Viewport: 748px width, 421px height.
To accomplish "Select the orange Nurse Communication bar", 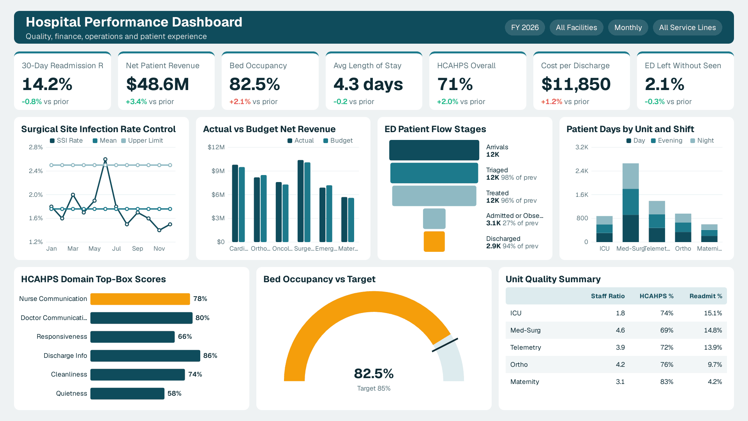I will [x=140, y=299].
